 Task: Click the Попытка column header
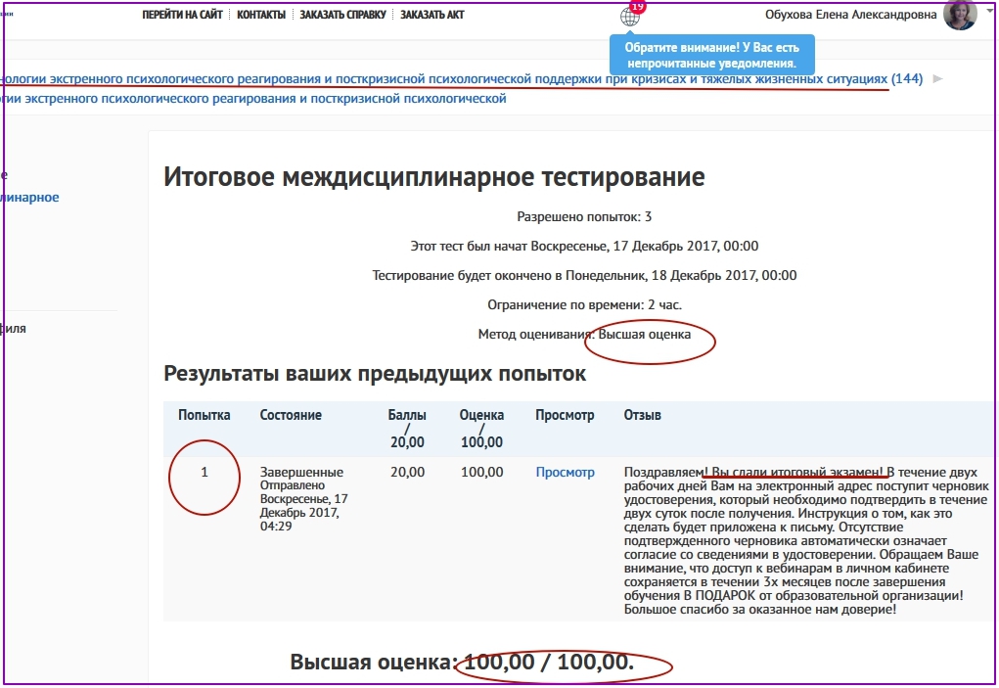(x=204, y=415)
